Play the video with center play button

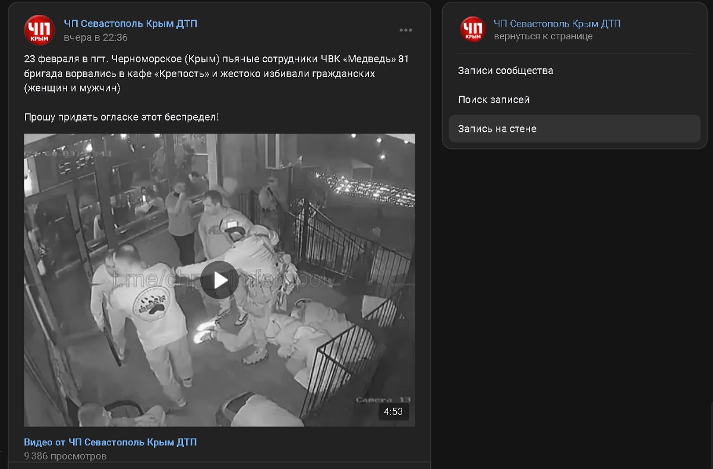pyautogui.click(x=219, y=280)
